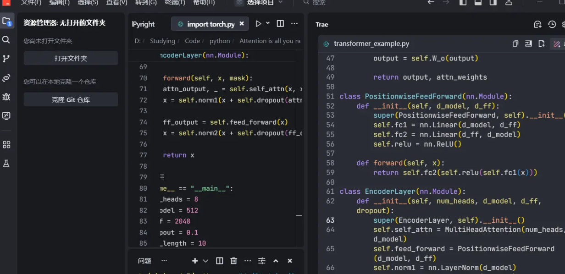Open the Selection (选择) menu
The height and width of the screenshot is (274, 565).
88,2
